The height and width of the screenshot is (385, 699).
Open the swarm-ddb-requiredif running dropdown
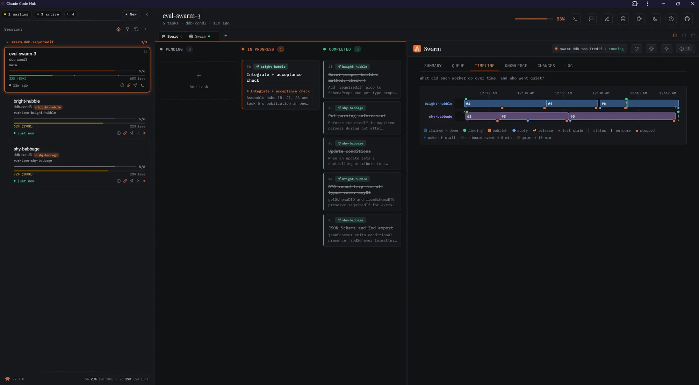pos(589,49)
